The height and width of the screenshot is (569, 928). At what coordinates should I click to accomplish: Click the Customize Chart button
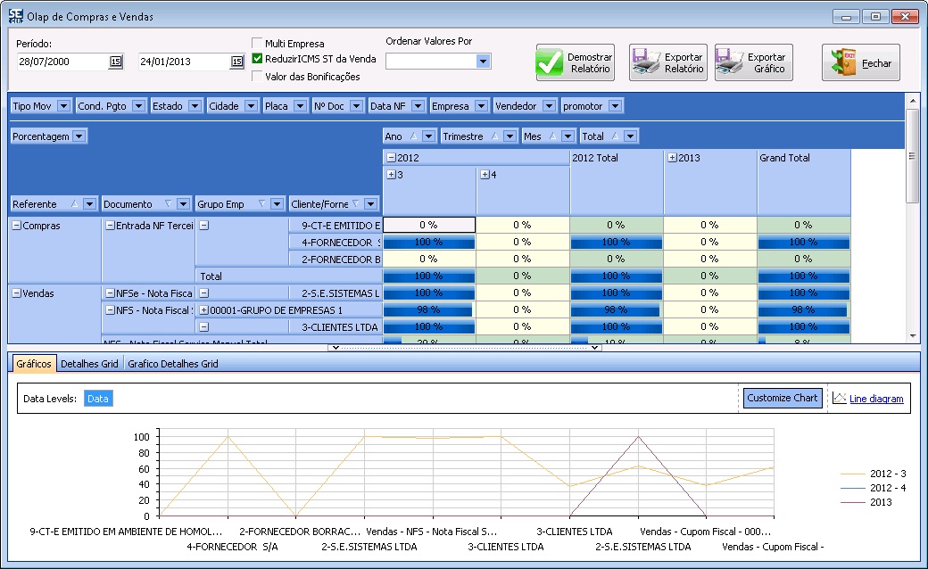tap(782, 398)
